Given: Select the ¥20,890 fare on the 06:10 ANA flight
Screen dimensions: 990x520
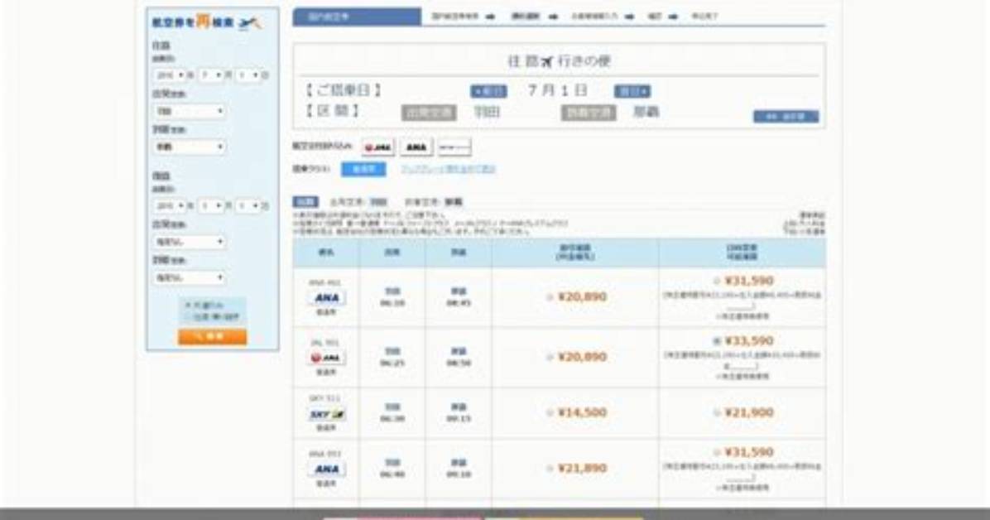Looking at the screenshot, I should point(550,297).
